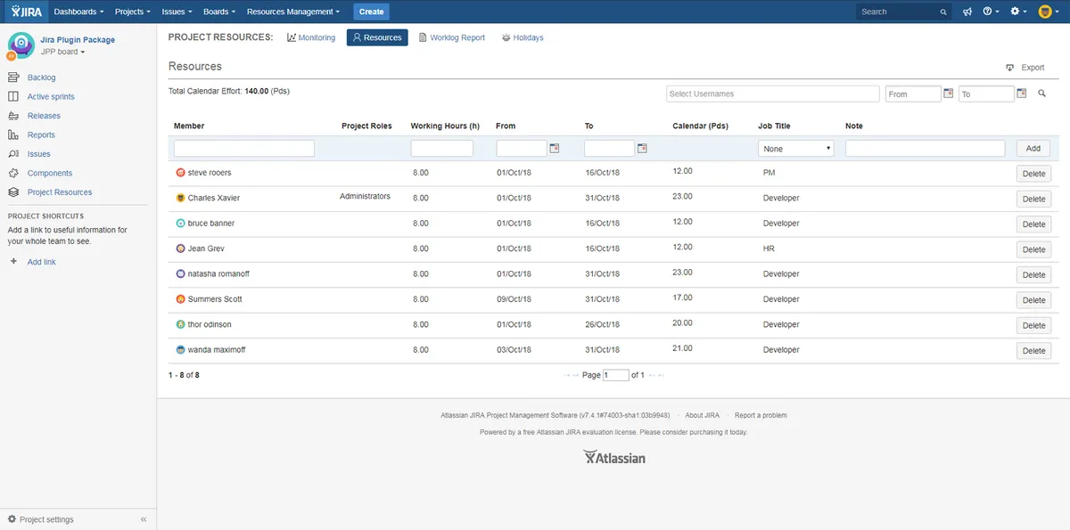
Task: Click the Jira Plugin Package project avatar
Action: coord(21,46)
